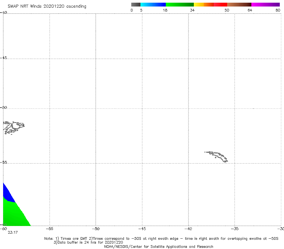This screenshot has width=284, height=249.
Task: Click the '3)Data buffer is 24 hrs' note
Action: [88, 242]
